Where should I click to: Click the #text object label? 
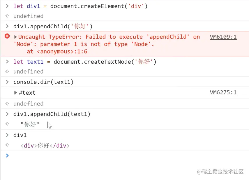pos(27,93)
